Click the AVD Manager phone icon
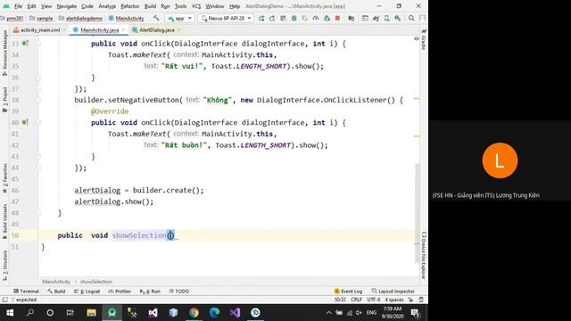The width and height of the screenshot is (571, 321). [386, 18]
